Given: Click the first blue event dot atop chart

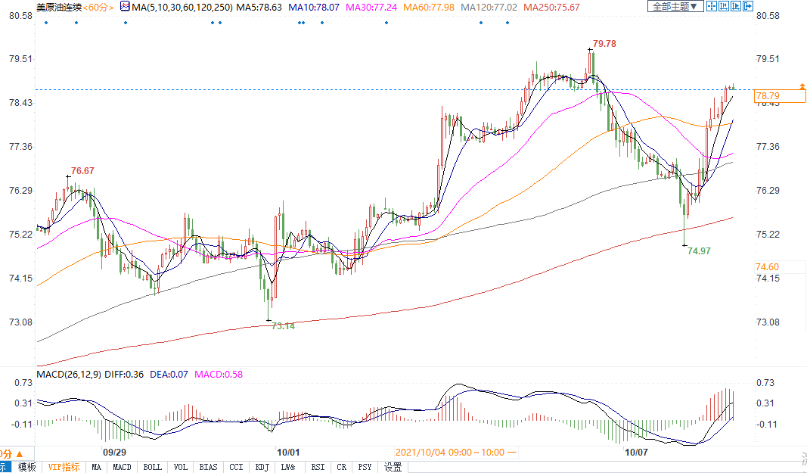Looking at the screenshot, I should [x=46, y=22].
